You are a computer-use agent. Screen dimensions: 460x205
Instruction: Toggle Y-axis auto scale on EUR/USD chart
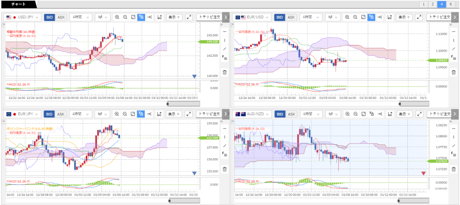tap(371, 17)
